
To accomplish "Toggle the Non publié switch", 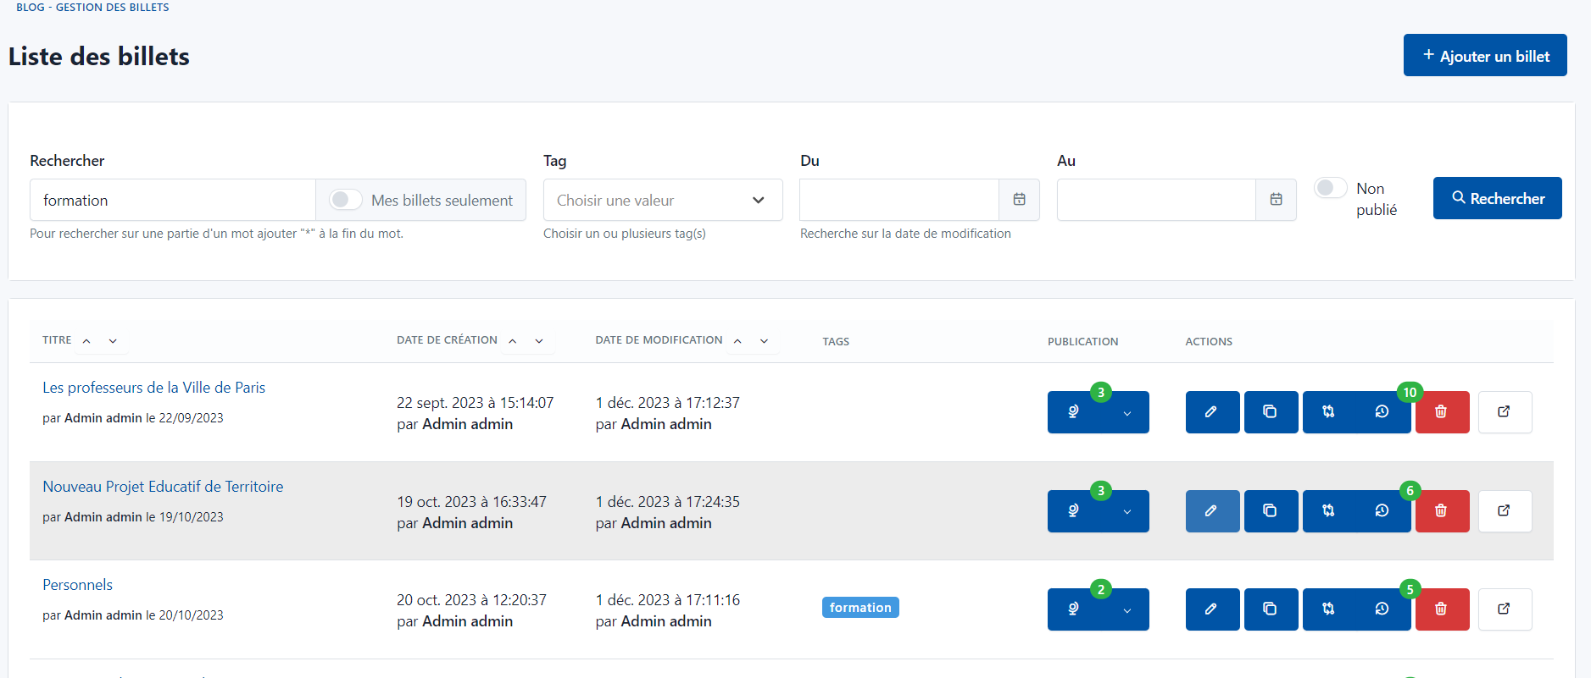I will pyautogui.click(x=1330, y=188).
